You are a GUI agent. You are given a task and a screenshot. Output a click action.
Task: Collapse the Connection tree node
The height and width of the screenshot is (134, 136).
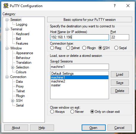(x=7, y=77)
